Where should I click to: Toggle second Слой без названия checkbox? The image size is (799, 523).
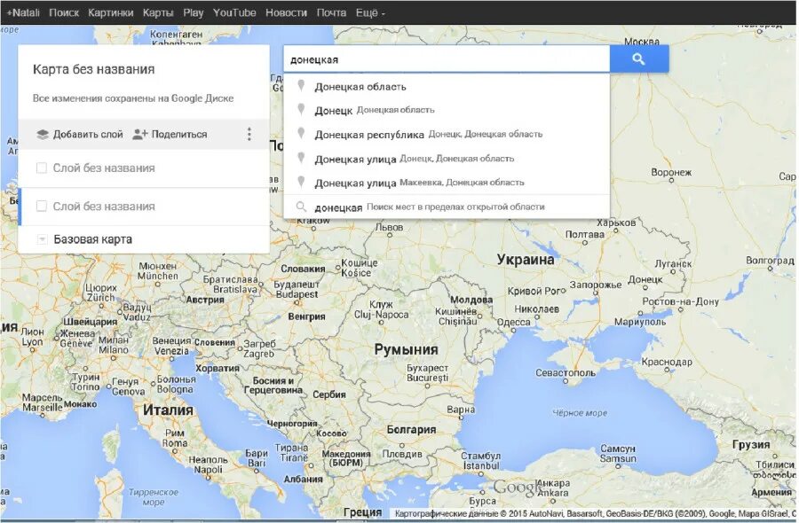click(42, 206)
